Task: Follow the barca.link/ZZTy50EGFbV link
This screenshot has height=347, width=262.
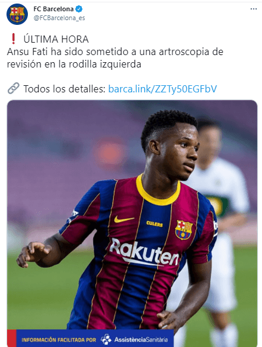Action: click(x=162, y=89)
